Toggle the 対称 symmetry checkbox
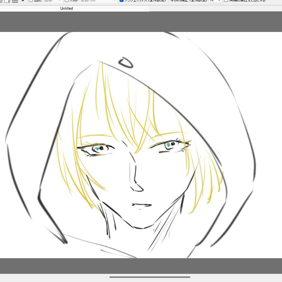Image resolution: width=282 pixels, height=282 pixels. (x=67, y=1)
